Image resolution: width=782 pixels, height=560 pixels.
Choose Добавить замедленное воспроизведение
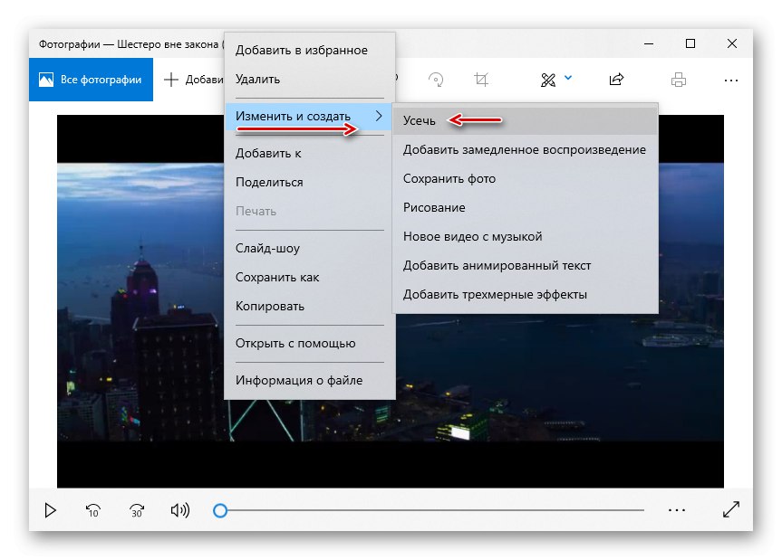click(x=526, y=150)
